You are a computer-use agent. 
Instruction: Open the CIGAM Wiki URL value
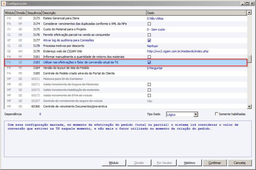pyautogui.click(x=178, y=51)
